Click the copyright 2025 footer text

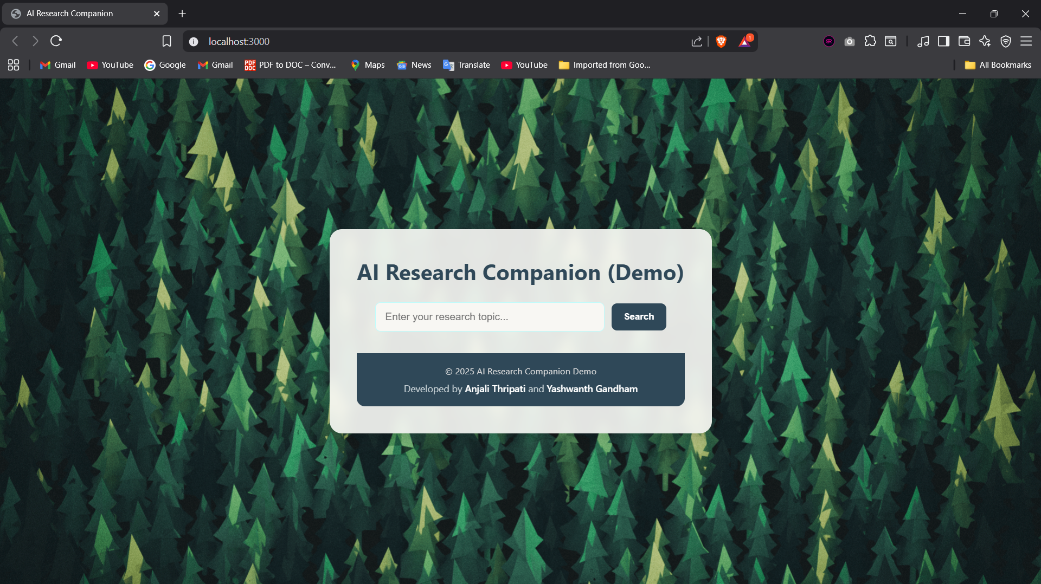click(520, 372)
